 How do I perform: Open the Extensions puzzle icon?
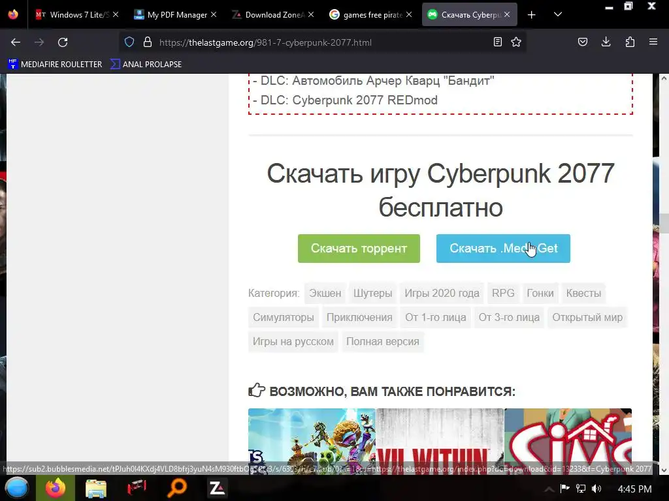[x=630, y=42]
